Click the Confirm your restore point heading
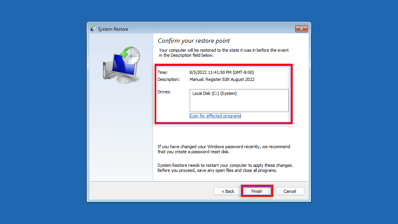398x224 pixels. point(194,40)
